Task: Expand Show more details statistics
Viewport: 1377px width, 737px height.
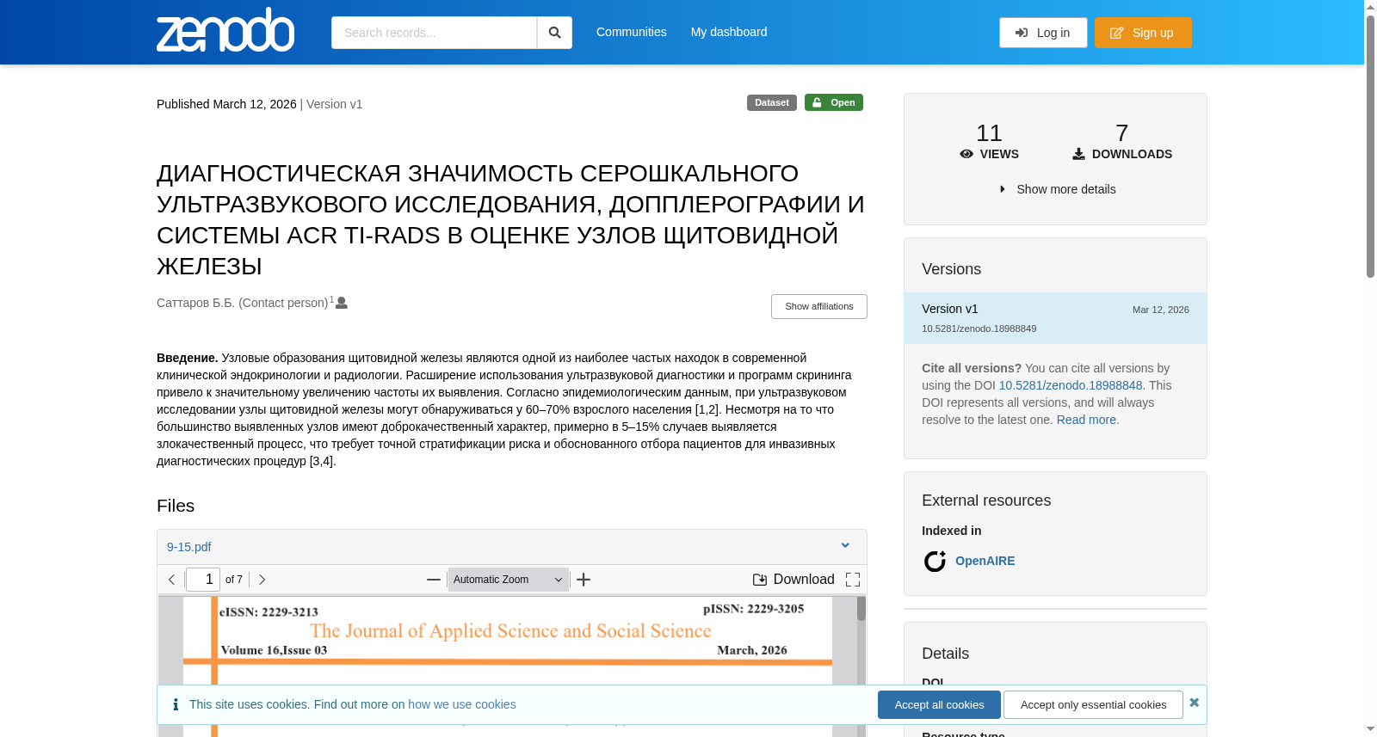Action: (x=1058, y=189)
